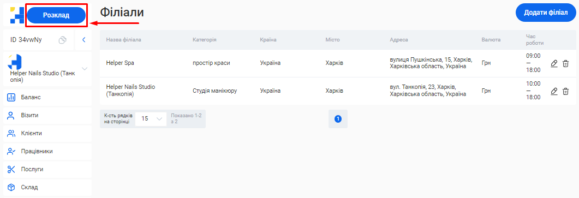Image resolution: width=579 pixels, height=198 pixels.
Task: Click the Склад box icon
Action: pos(11,187)
